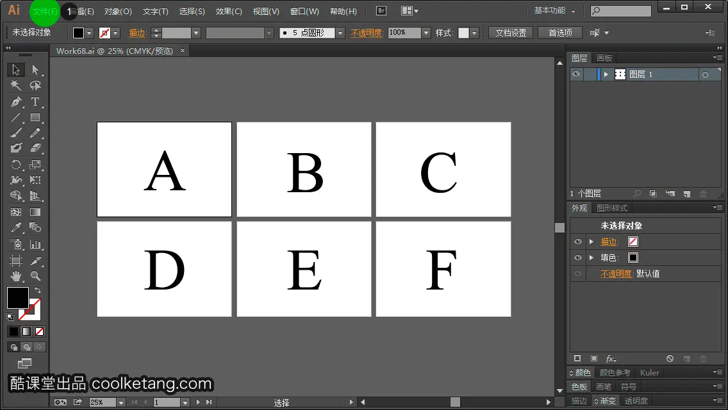The height and width of the screenshot is (410, 728).
Task: Switch to Draw Behind mode
Action: pyautogui.click(x=27, y=347)
